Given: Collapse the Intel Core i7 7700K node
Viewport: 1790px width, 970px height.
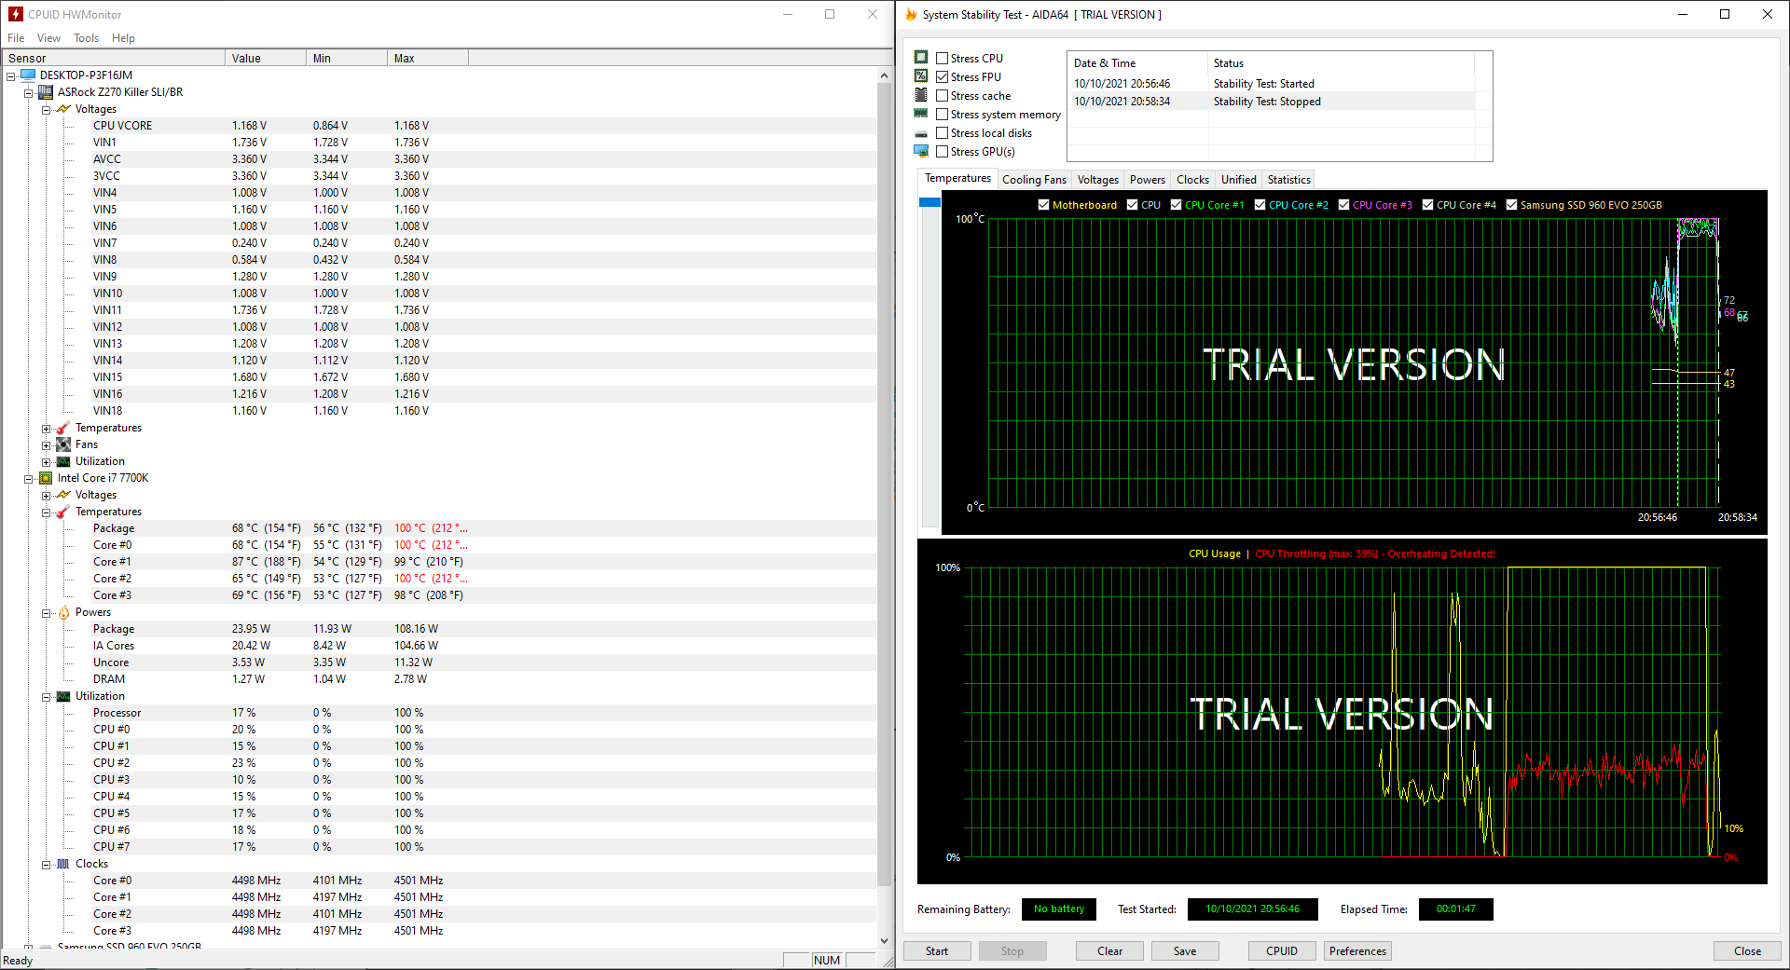Looking at the screenshot, I should coord(28,479).
